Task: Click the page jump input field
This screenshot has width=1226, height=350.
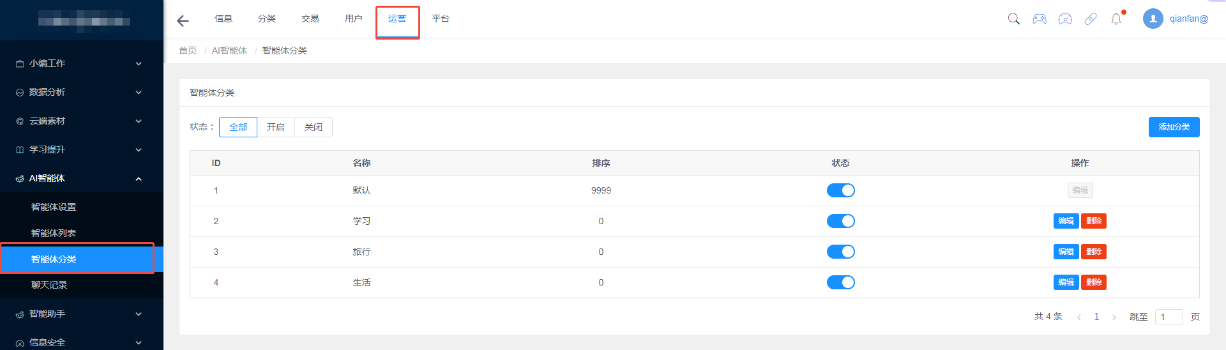Action: point(1169,317)
